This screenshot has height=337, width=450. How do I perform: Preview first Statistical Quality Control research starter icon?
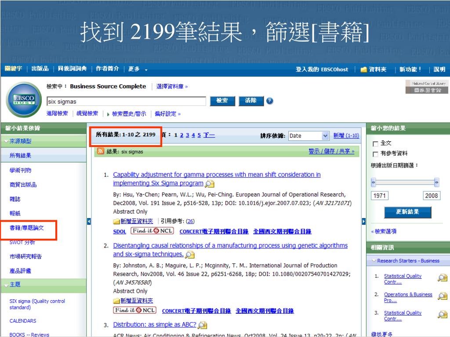[x=443, y=277]
